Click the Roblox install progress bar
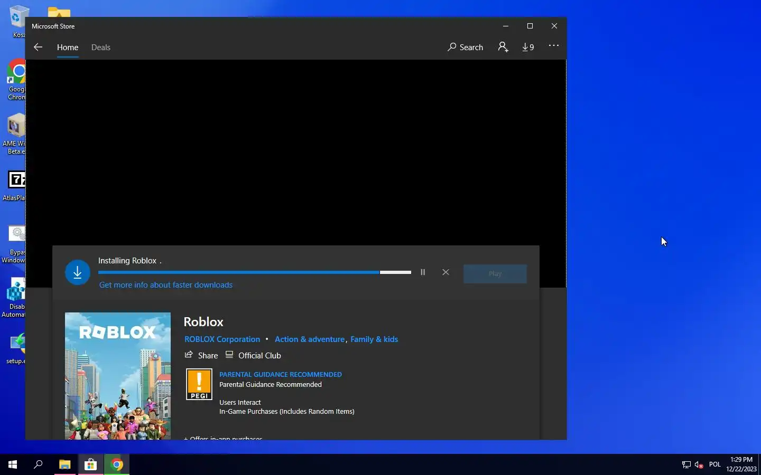This screenshot has height=475, width=761. 255,272
